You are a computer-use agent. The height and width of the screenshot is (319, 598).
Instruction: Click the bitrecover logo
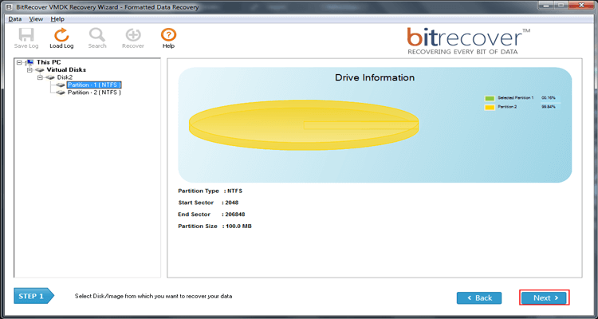tap(468, 41)
